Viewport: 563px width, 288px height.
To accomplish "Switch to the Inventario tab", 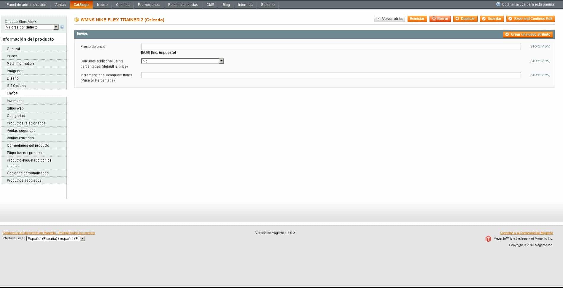I will coord(15,101).
